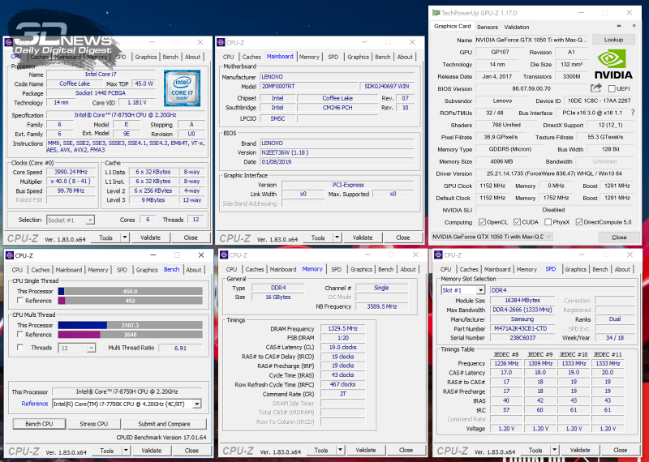Open the GPU-Z hamburger menu icon
This screenshot has width=649, height=462.
[634, 26]
